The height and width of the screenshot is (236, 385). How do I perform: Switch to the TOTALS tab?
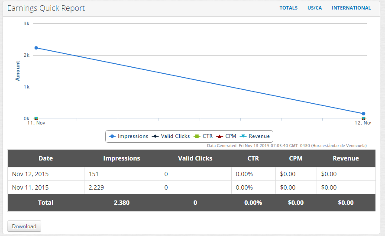(288, 8)
